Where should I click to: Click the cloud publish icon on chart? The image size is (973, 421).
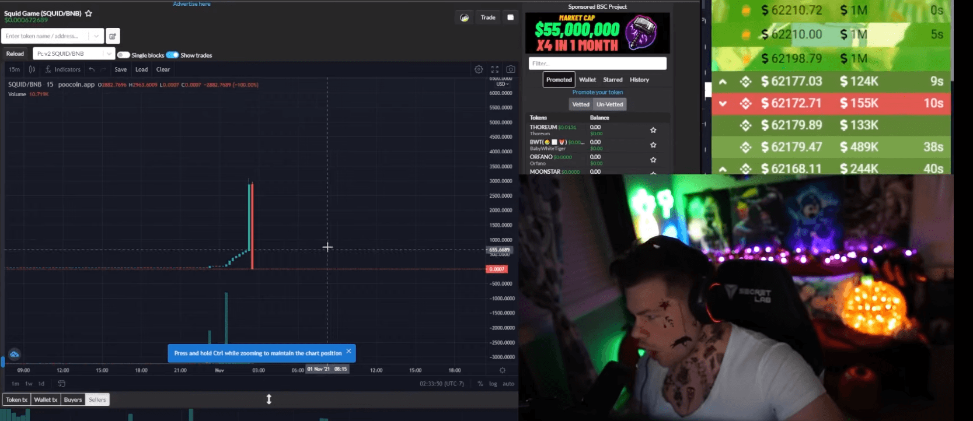[x=15, y=355]
